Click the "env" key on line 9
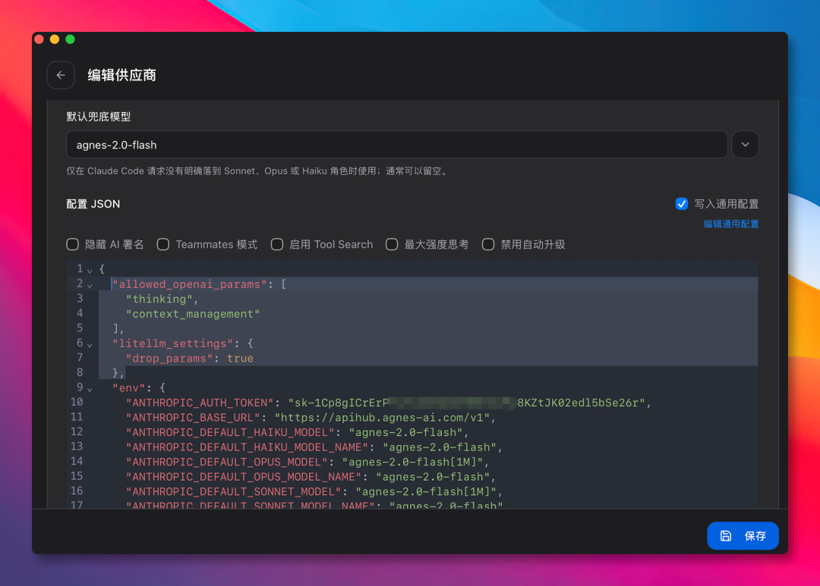Viewport: 820px width, 586px height. tap(129, 388)
